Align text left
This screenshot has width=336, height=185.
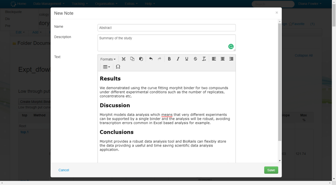coord(214,59)
